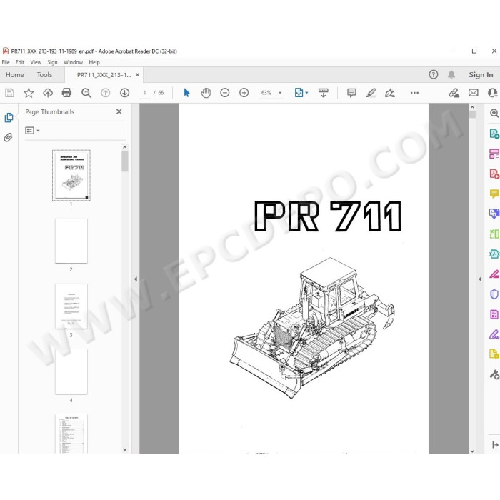Toggle the page thumbnails panel icon
The height and width of the screenshot is (500, 500).
(x=9, y=118)
